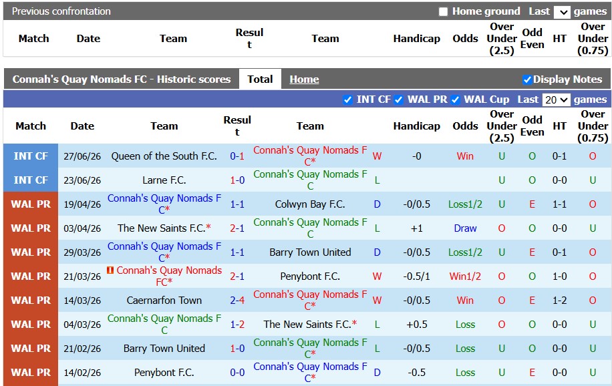Open Connah's Quay Nomads home team on 19/04/26
The height and width of the screenshot is (386, 612).
pos(164,204)
